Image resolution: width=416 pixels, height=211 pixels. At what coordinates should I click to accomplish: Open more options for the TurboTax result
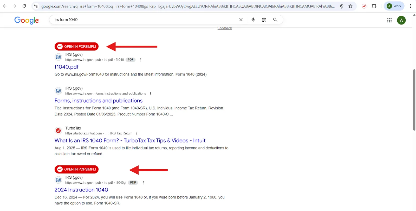[x=137, y=134]
